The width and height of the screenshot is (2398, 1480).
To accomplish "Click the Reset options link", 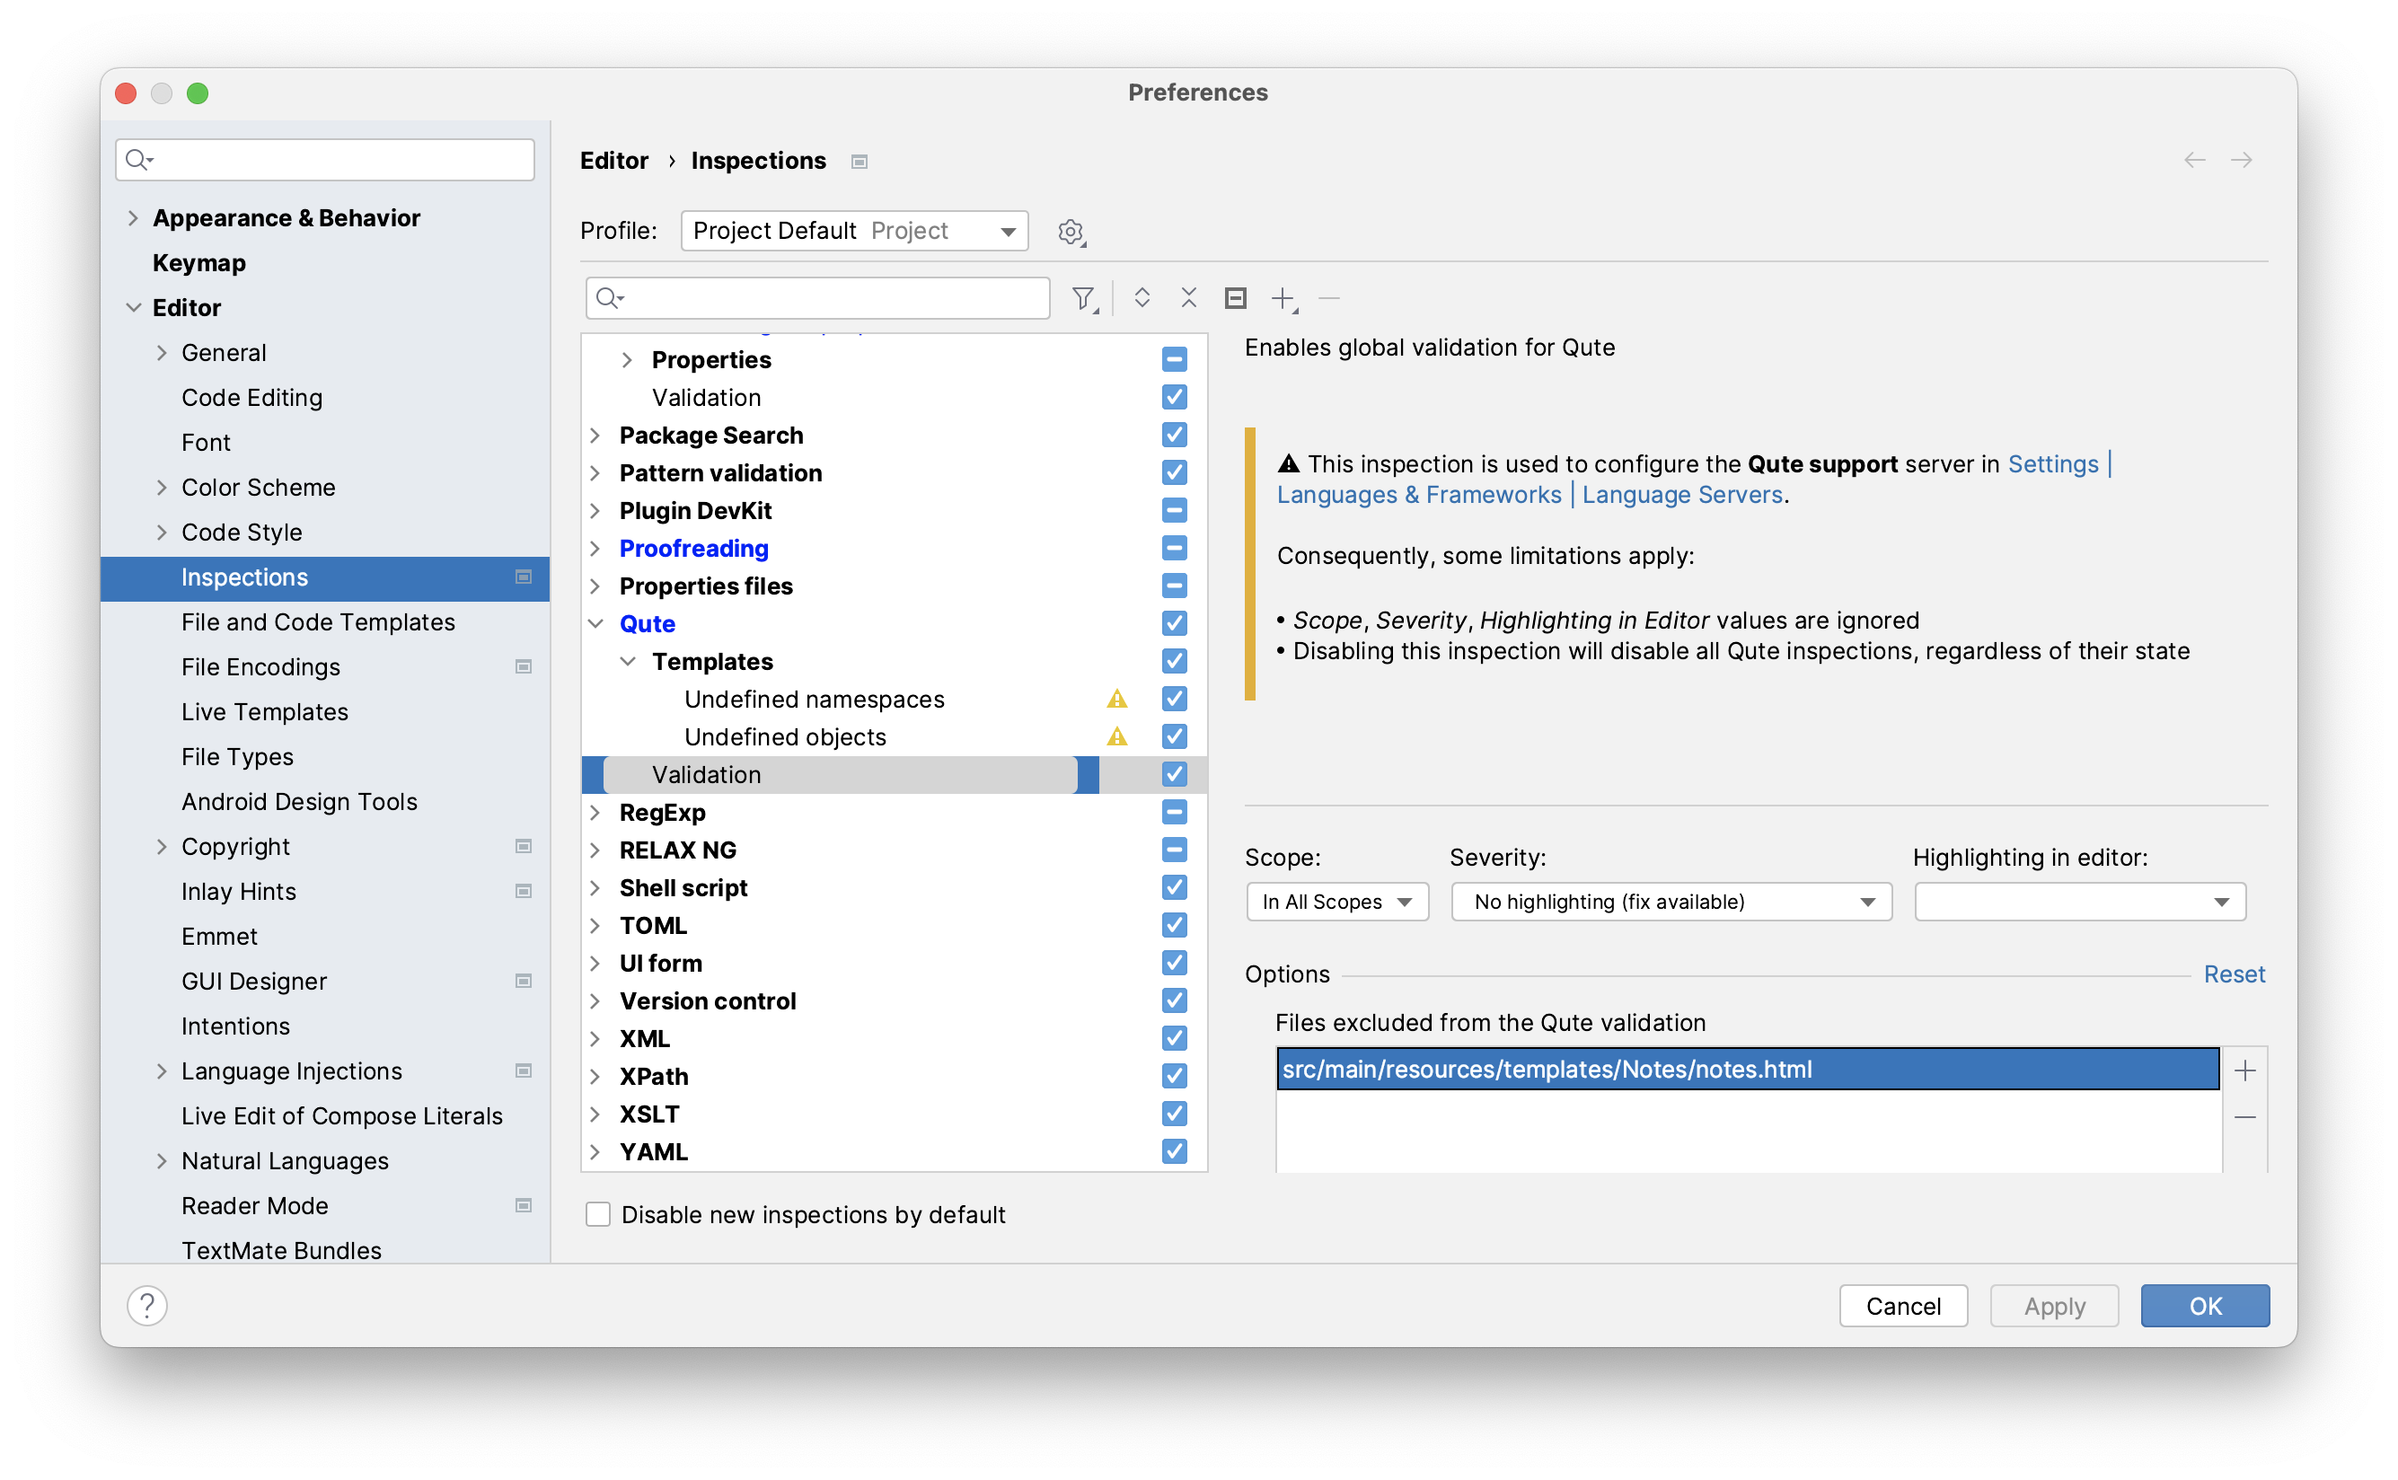I will 2234,973.
